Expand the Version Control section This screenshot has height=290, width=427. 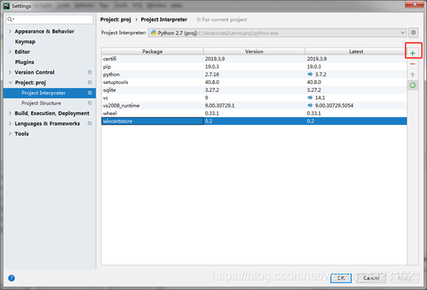10,72
